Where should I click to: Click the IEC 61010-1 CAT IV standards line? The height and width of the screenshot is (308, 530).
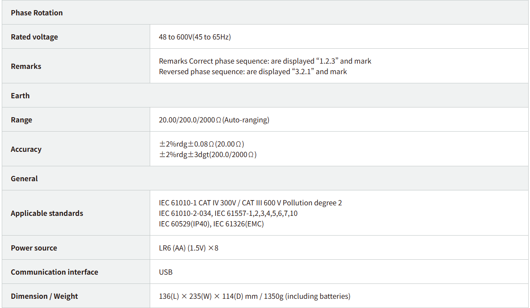tap(250, 203)
